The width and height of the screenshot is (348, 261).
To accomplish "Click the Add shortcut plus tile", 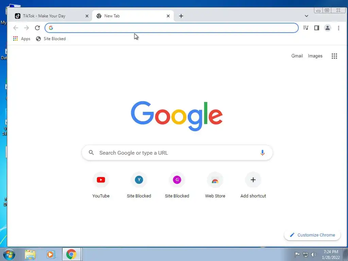I will pyautogui.click(x=253, y=185).
